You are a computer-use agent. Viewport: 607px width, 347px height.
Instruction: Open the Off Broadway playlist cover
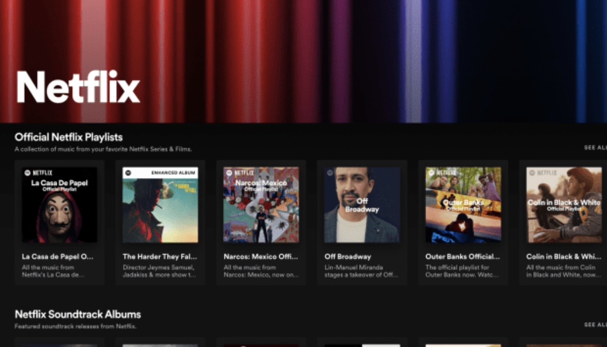pos(362,205)
